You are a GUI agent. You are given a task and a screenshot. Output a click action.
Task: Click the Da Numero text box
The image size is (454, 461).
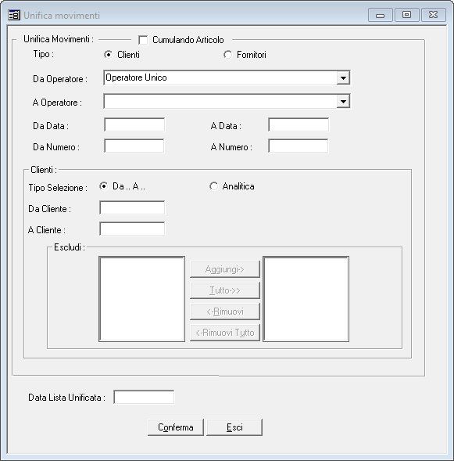click(134, 146)
